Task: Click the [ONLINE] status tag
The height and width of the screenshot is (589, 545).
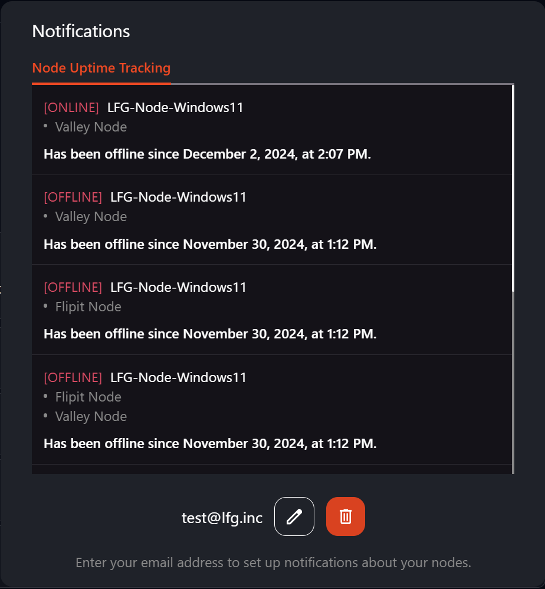Action: [x=71, y=107]
